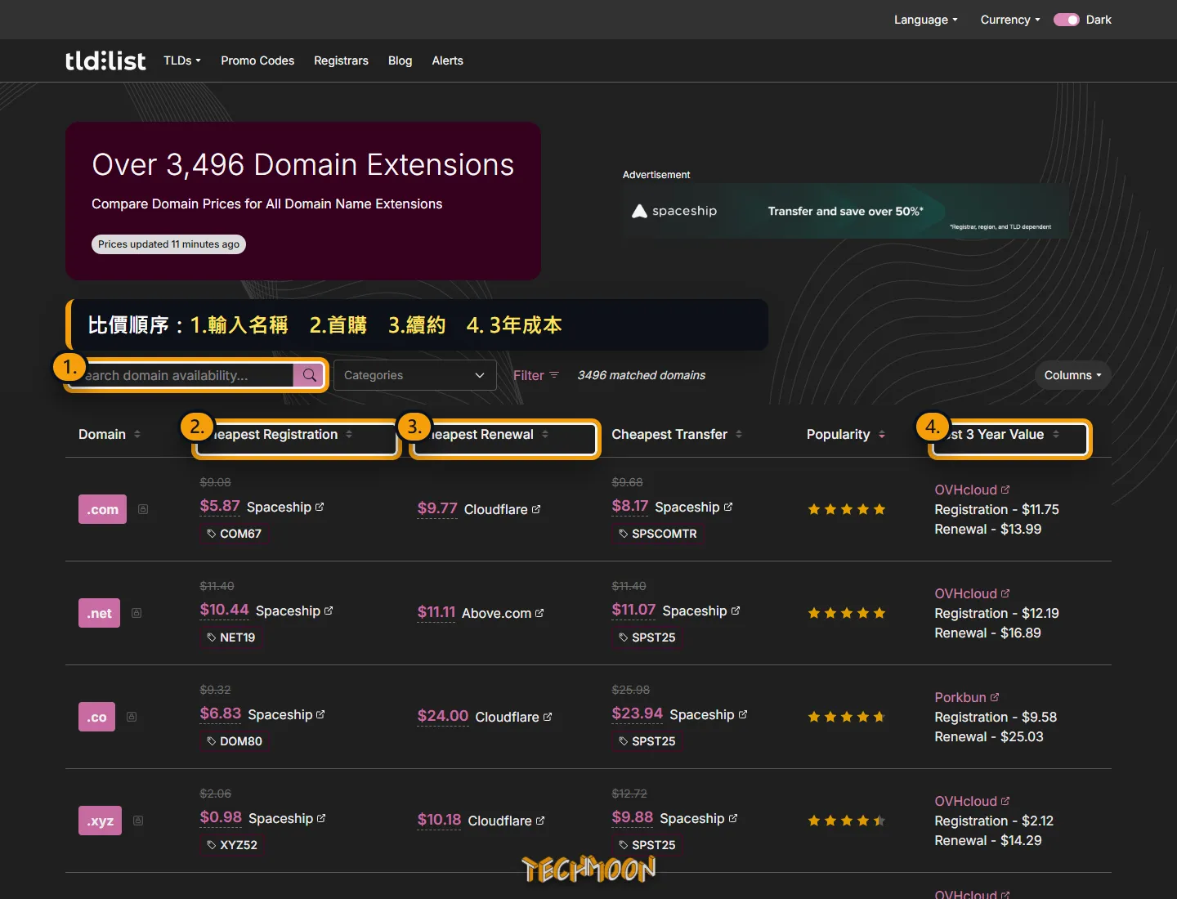The height and width of the screenshot is (899, 1177).
Task: Expand the TLDs menu
Action: click(182, 60)
